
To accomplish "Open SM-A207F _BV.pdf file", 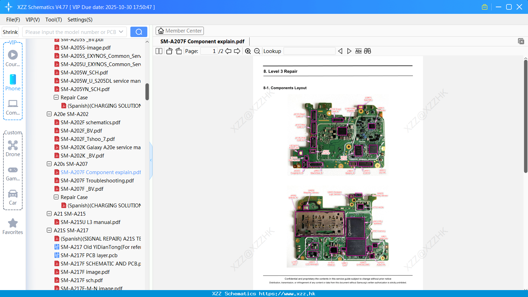I will (x=79, y=189).
